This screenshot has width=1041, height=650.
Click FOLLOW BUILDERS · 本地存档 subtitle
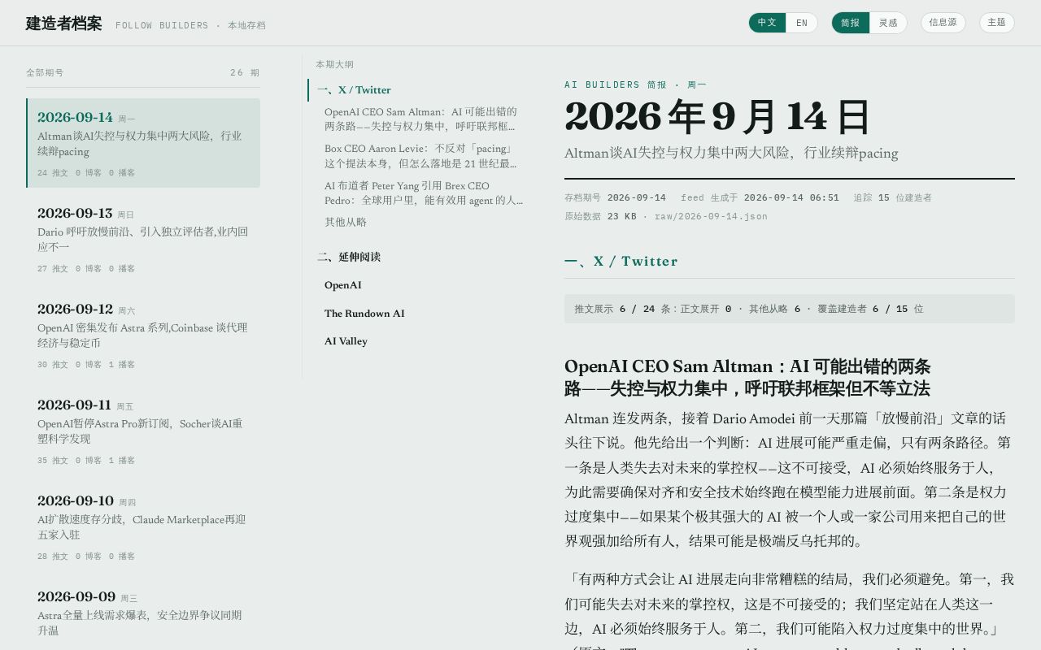[190, 25]
